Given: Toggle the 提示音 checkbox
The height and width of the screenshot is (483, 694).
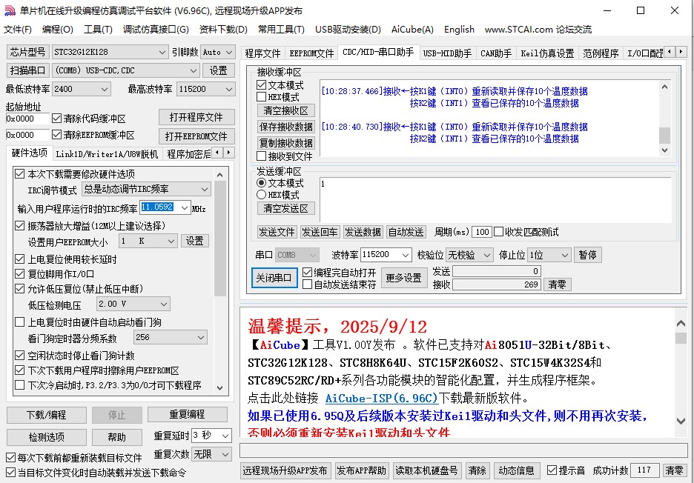Looking at the screenshot, I should coord(552,470).
